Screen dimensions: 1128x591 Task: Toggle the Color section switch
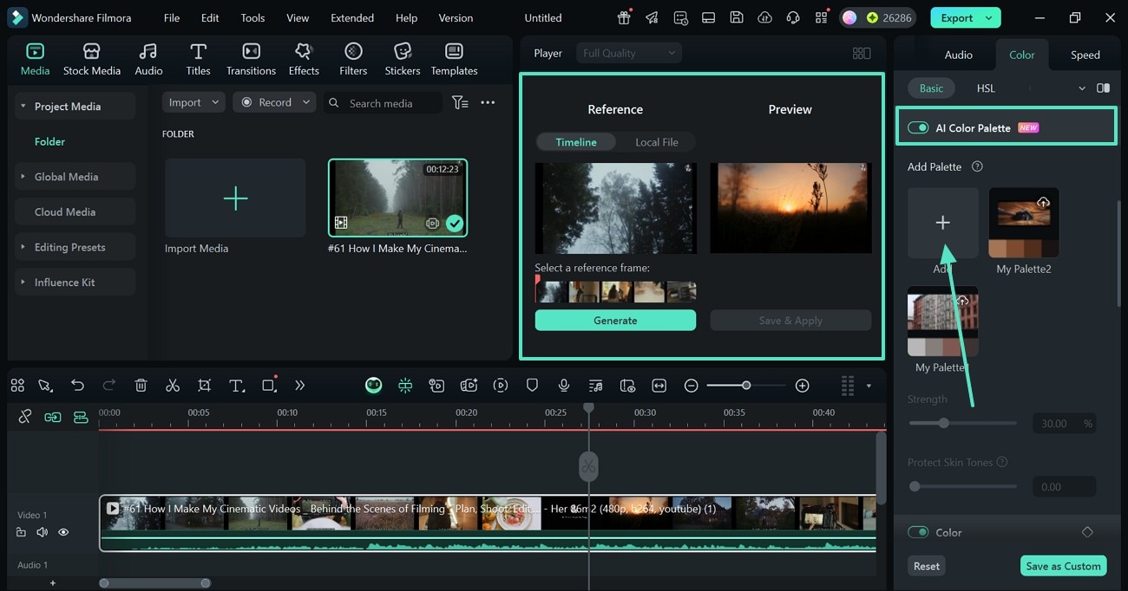[x=918, y=532]
